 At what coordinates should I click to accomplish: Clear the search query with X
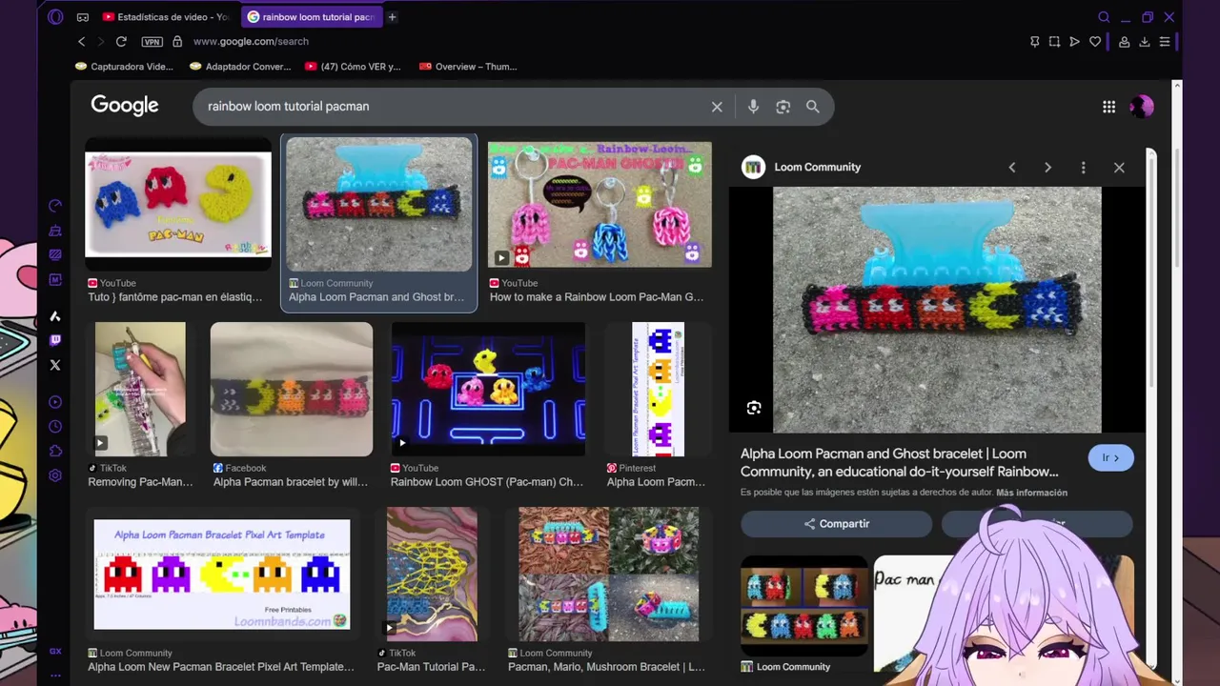pos(717,107)
